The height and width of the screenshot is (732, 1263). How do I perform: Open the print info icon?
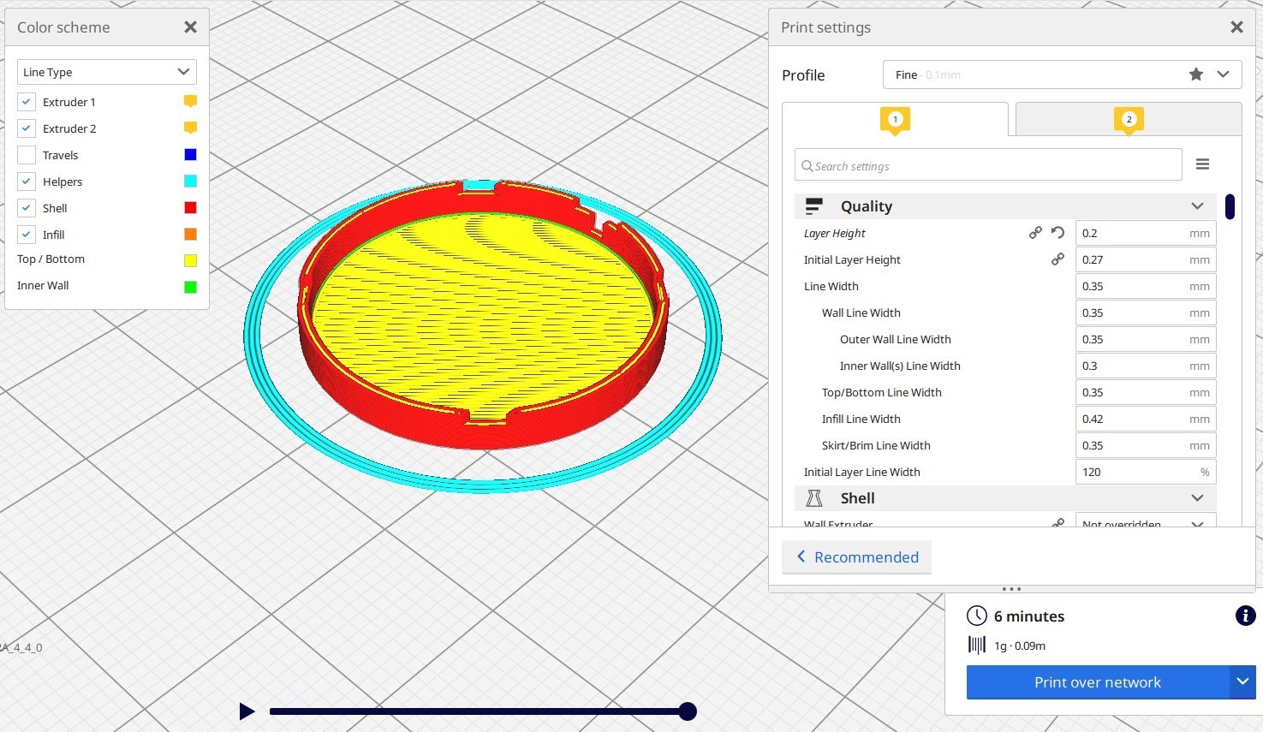click(1245, 616)
